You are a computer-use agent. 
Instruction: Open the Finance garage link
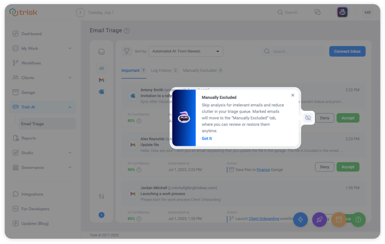point(263,170)
